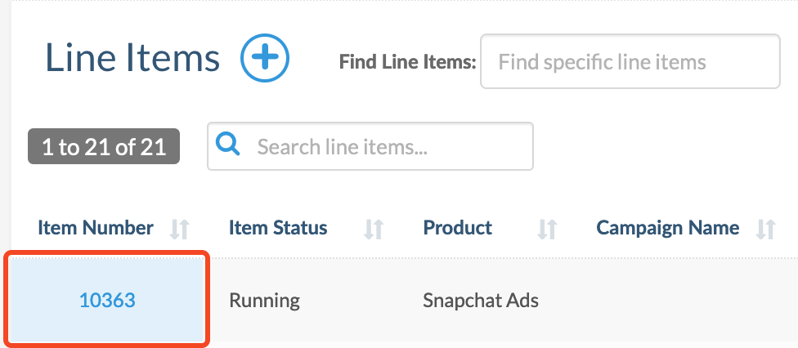This screenshot has height=348, width=798.
Task: Select the Snapchat Ads product cell
Action: pos(481,300)
